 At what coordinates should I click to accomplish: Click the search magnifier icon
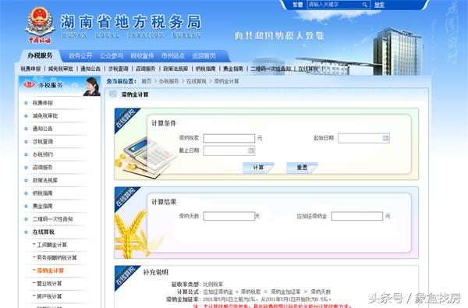click(x=365, y=5)
